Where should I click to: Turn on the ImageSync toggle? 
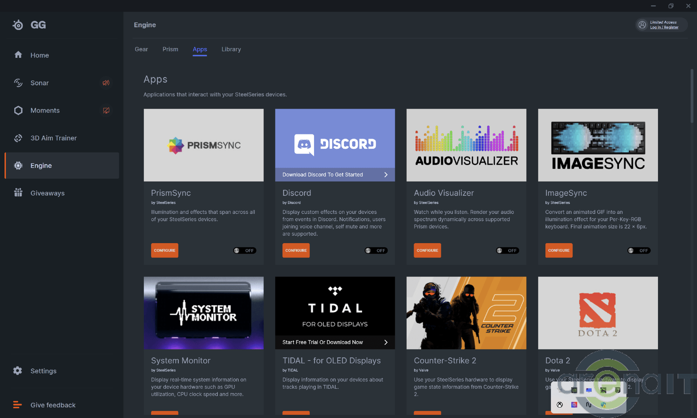click(639, 250)
